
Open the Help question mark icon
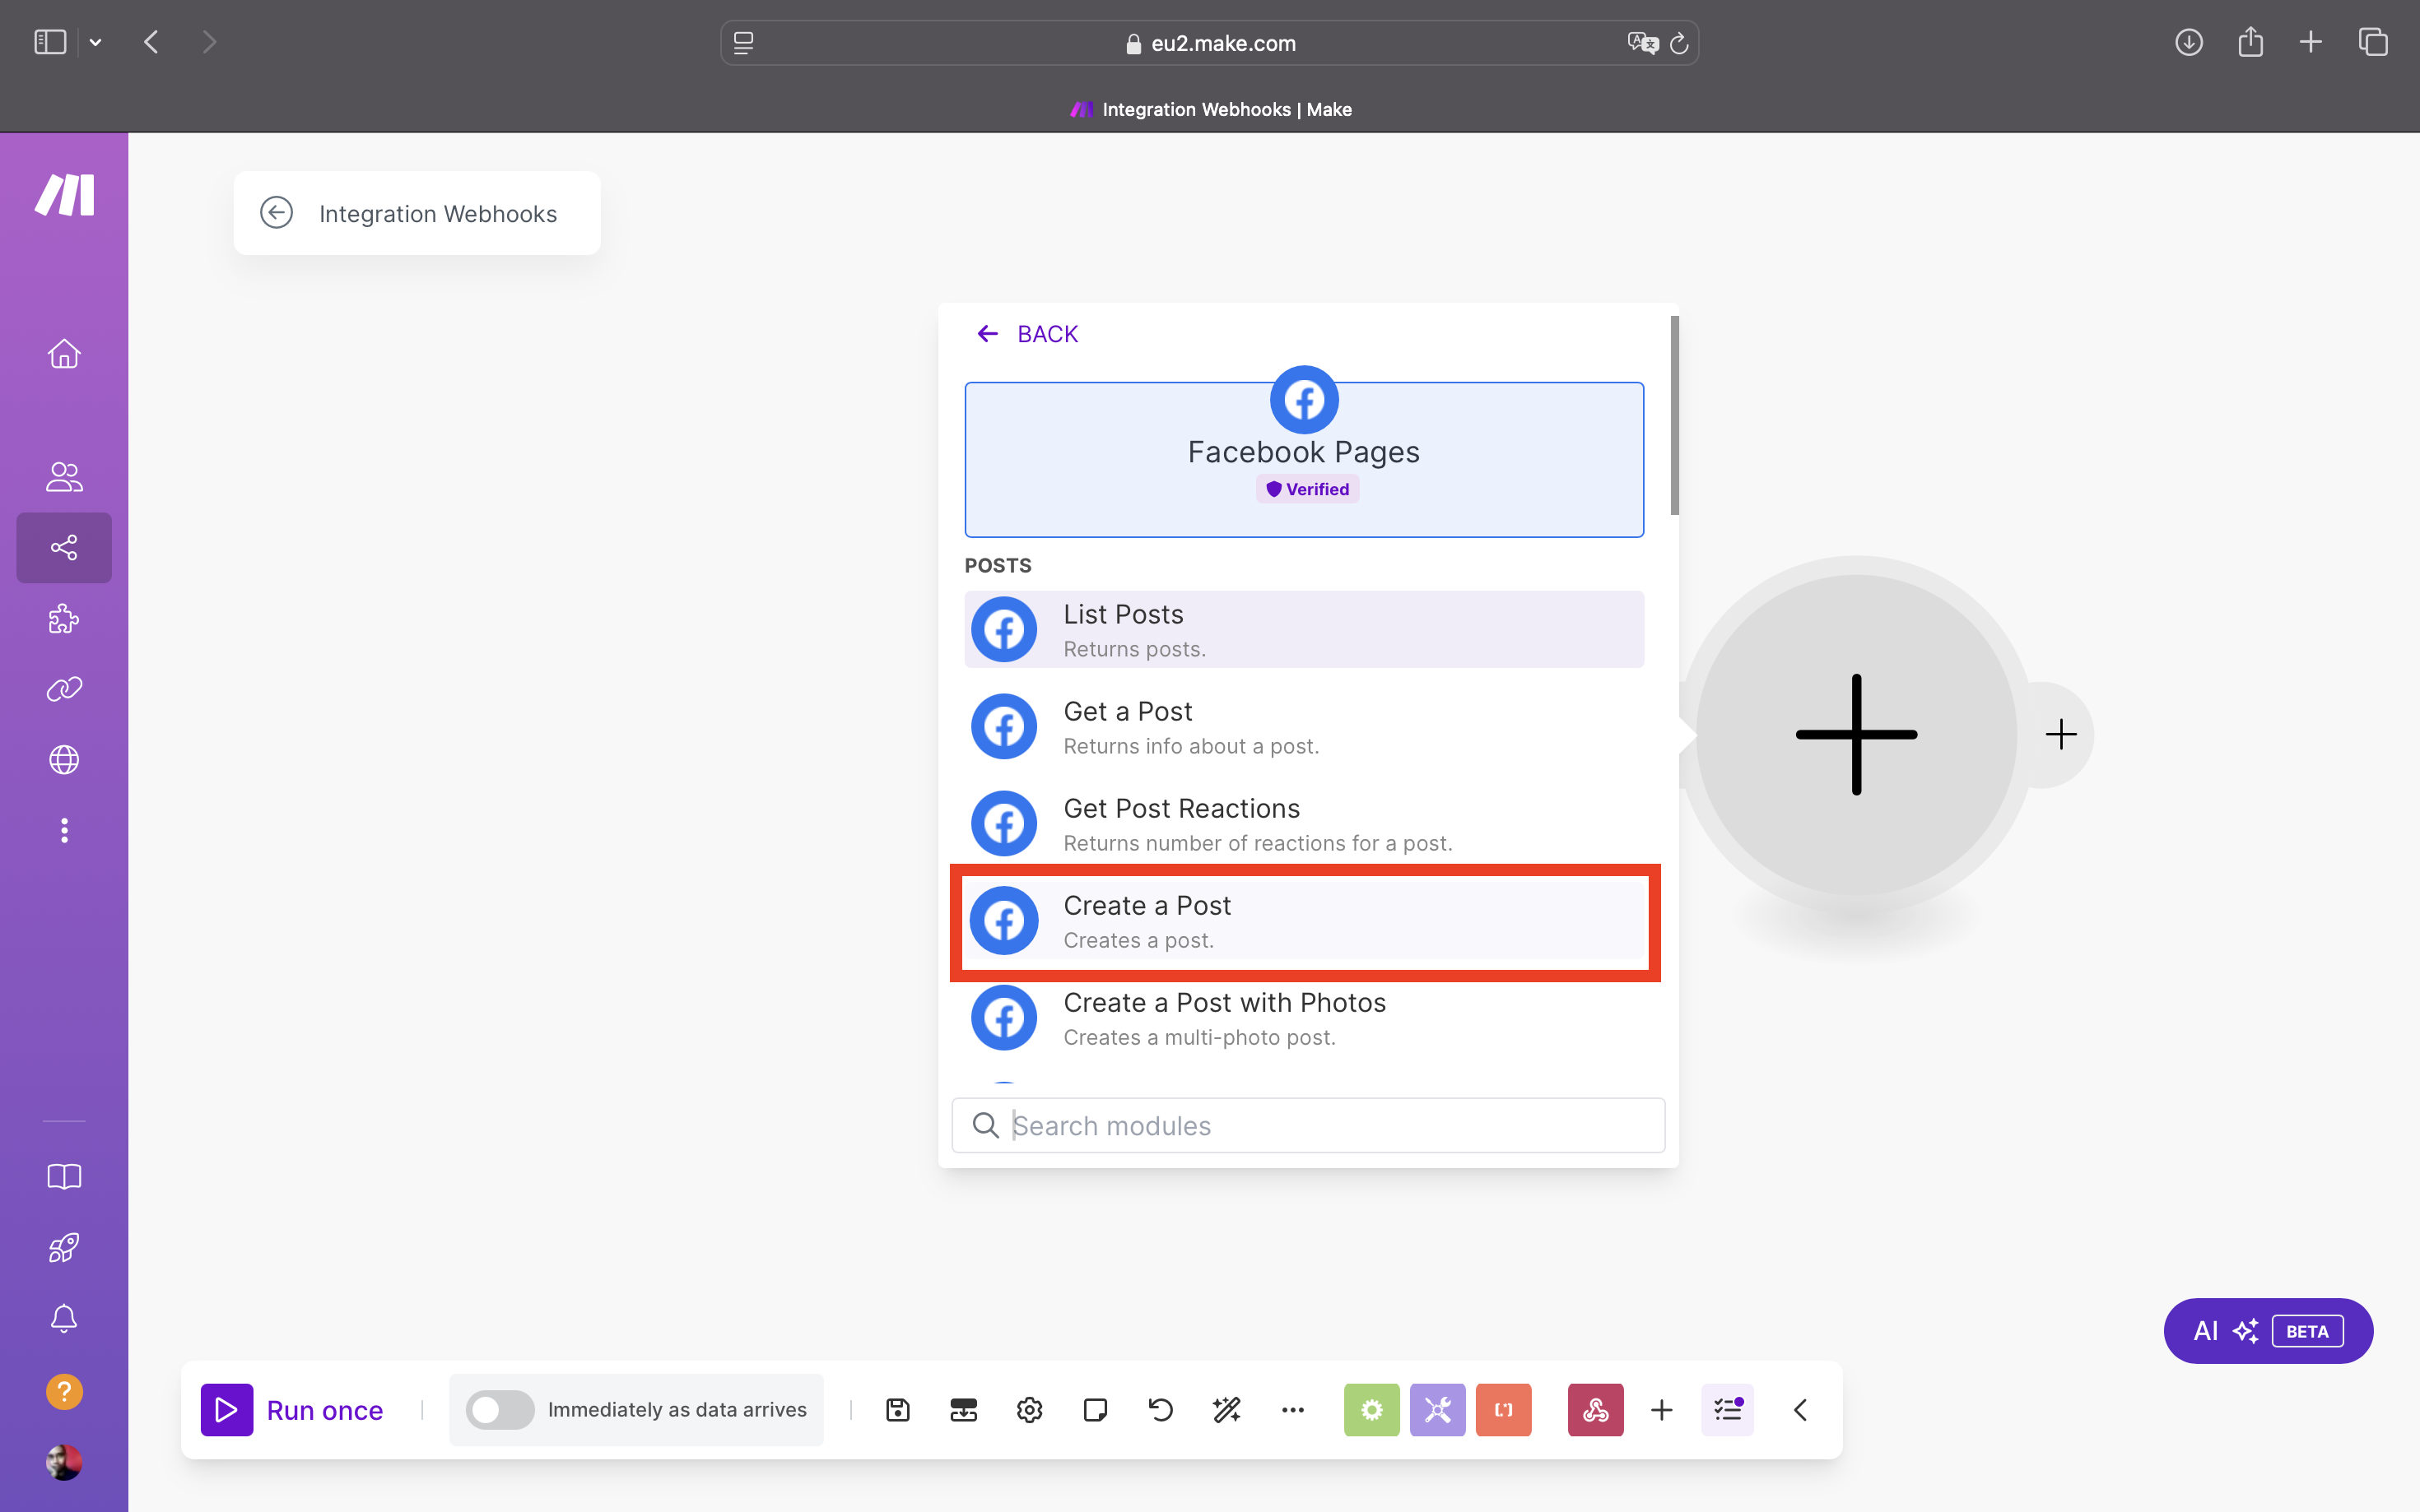(64, 1391)
